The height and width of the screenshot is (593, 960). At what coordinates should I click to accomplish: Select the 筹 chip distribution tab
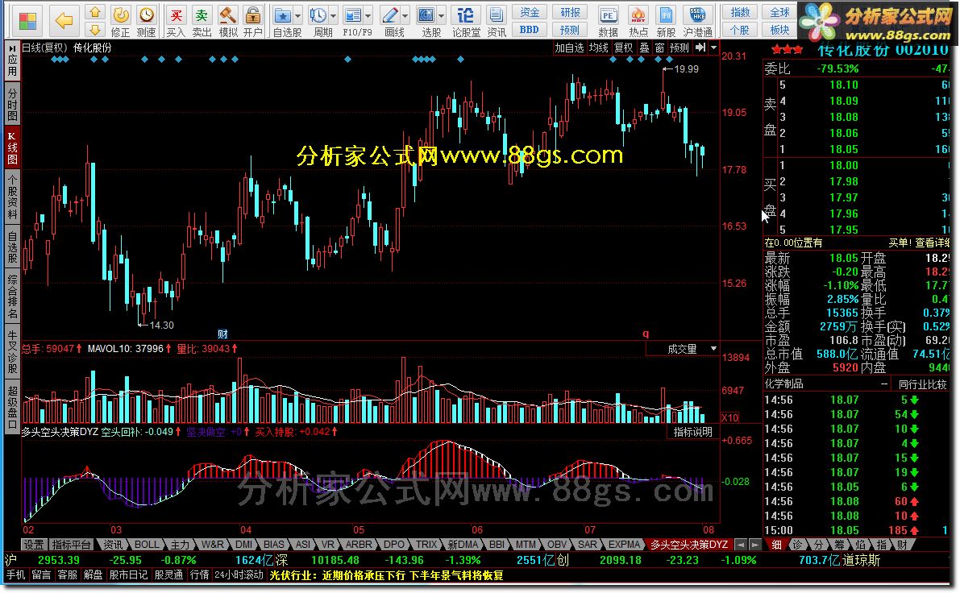839,545
